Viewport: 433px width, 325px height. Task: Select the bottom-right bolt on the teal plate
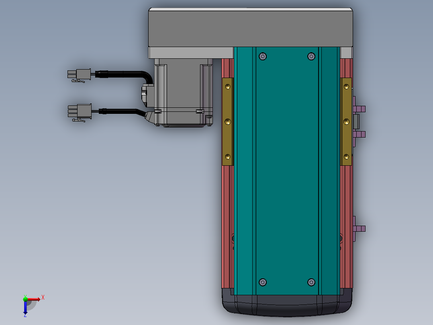click(311, 282)
